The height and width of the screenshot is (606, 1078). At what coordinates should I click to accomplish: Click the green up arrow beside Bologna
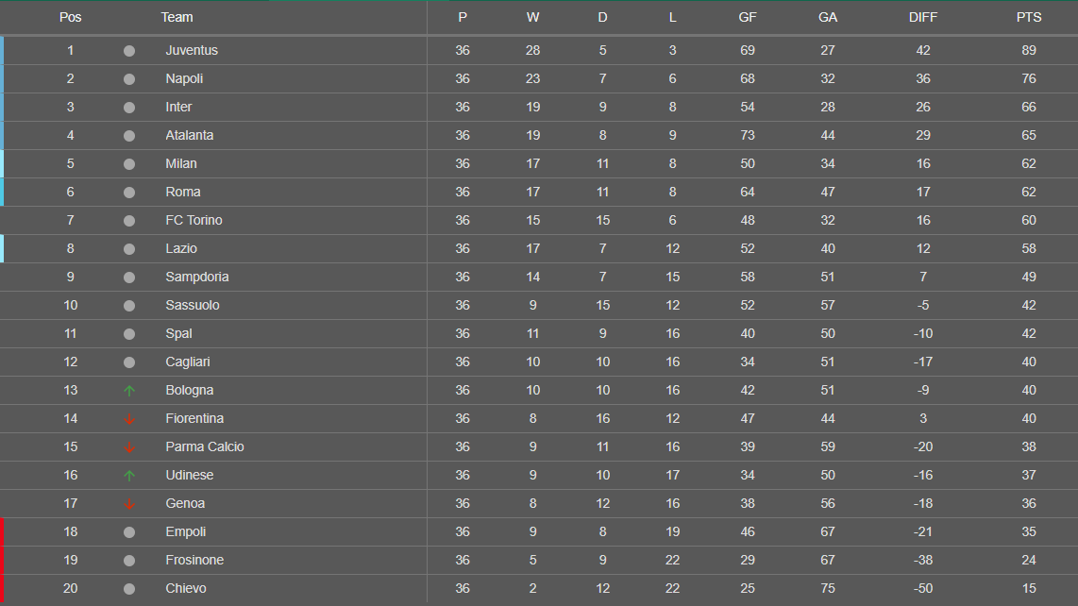click(x=129, y=390)
